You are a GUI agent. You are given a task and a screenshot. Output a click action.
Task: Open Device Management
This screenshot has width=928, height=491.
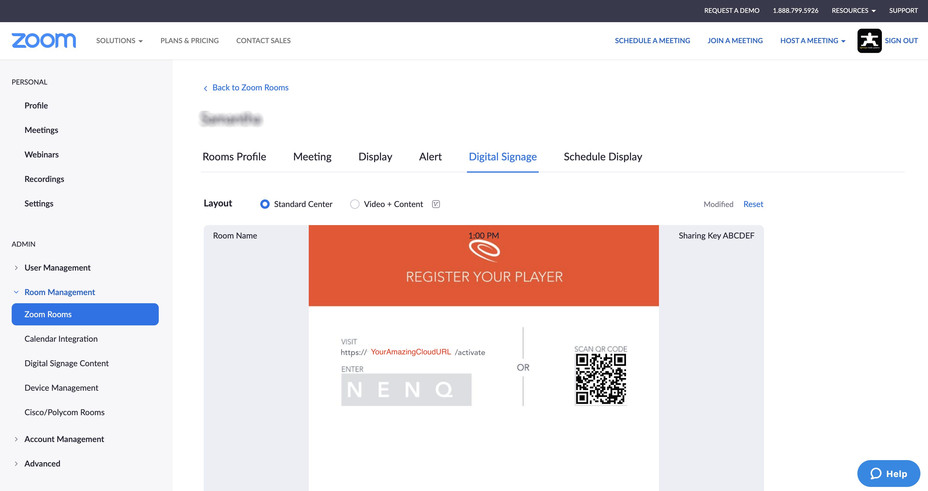(61, 388)
